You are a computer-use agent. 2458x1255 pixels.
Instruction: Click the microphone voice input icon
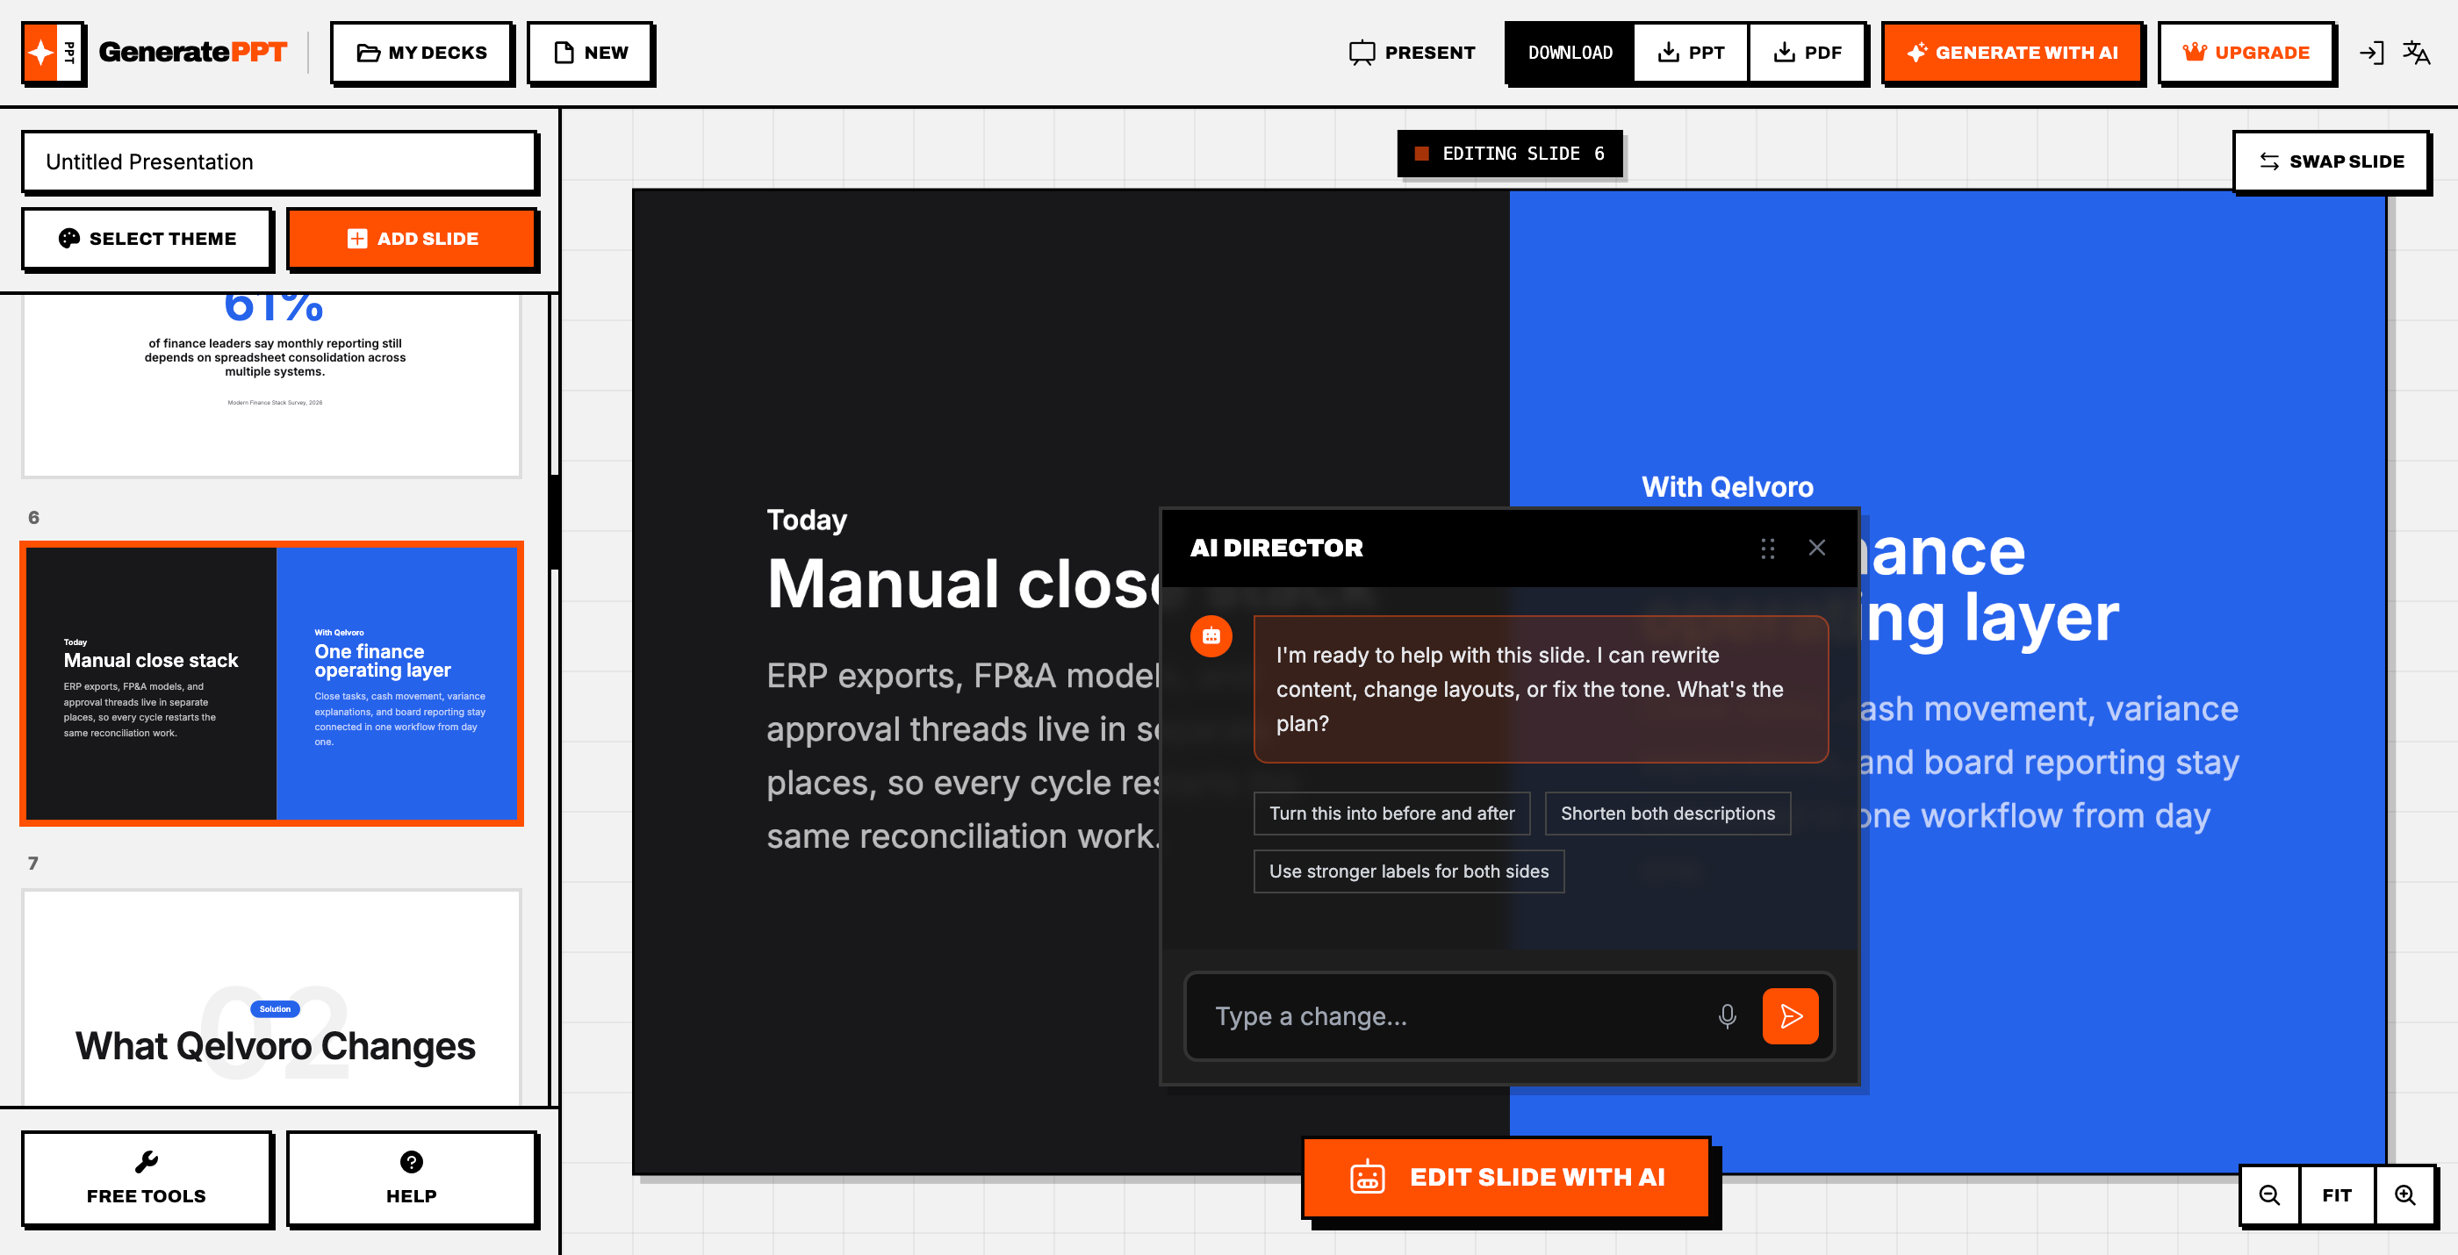tap(1726, 1016)
